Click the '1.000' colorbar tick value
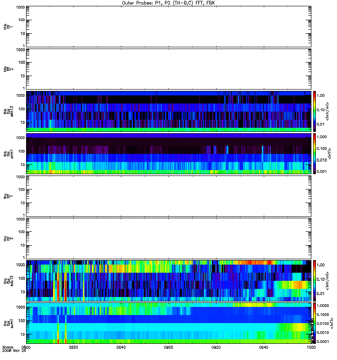 pyautogui.click(x=322, y=137)
